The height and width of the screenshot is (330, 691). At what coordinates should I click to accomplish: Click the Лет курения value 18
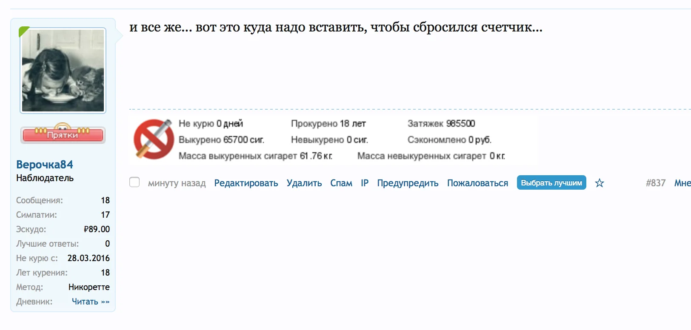pos(105,273)
